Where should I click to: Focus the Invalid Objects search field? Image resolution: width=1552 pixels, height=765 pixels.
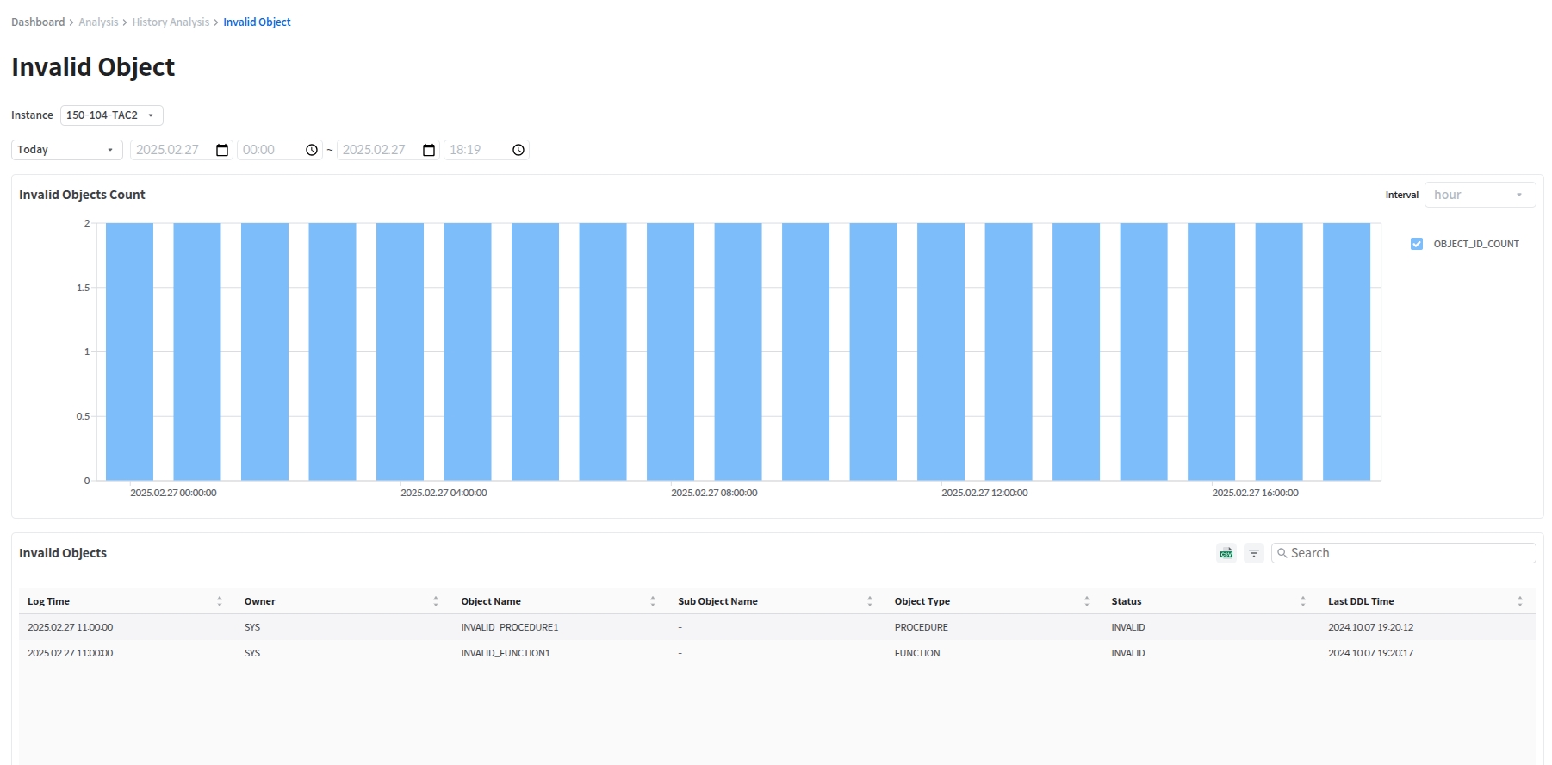[1409, 553]
